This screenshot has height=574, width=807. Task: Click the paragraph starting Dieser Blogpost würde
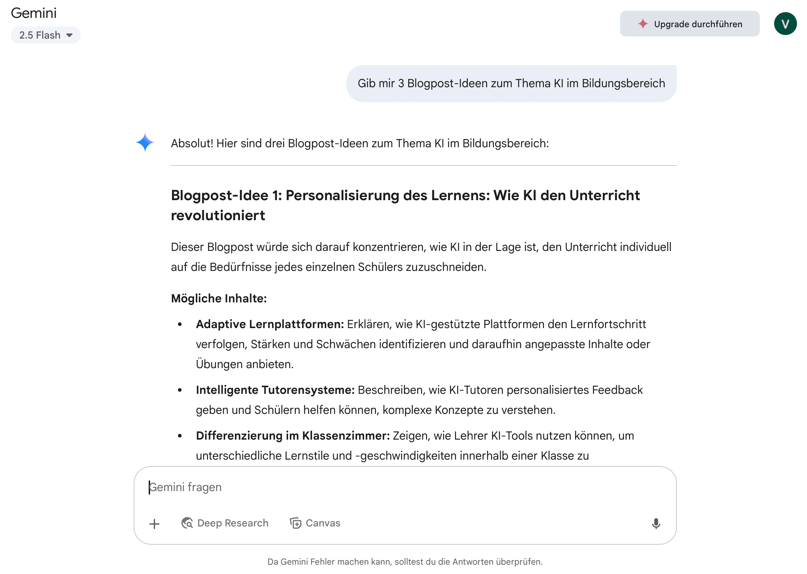pyautogui.click(x=421, y=257)
